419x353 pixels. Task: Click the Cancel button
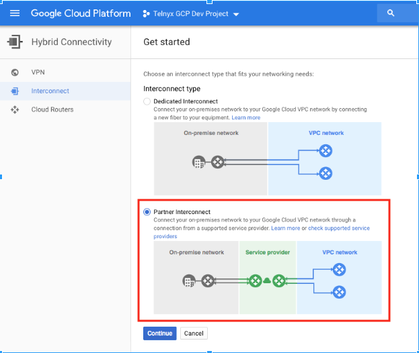pyautogui.click(x=194, y=334)
